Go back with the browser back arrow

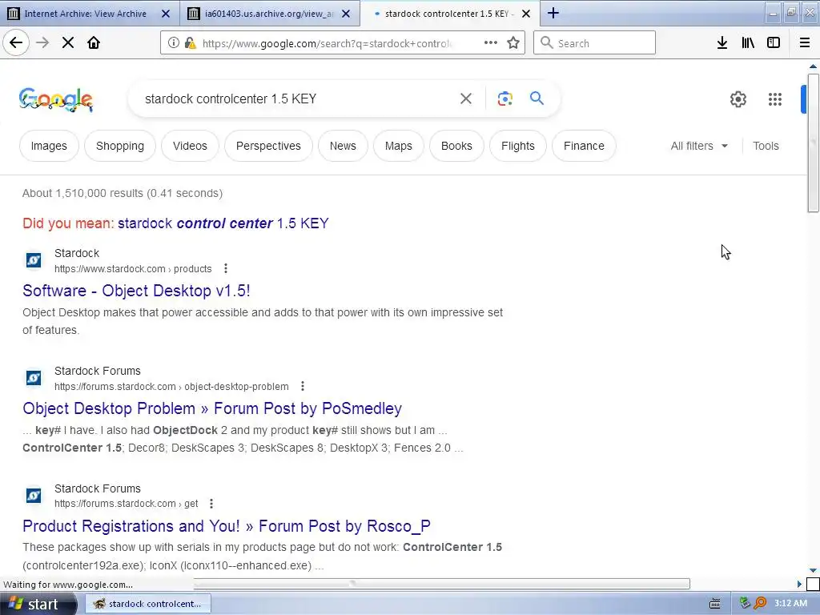(x=16, y=43)
